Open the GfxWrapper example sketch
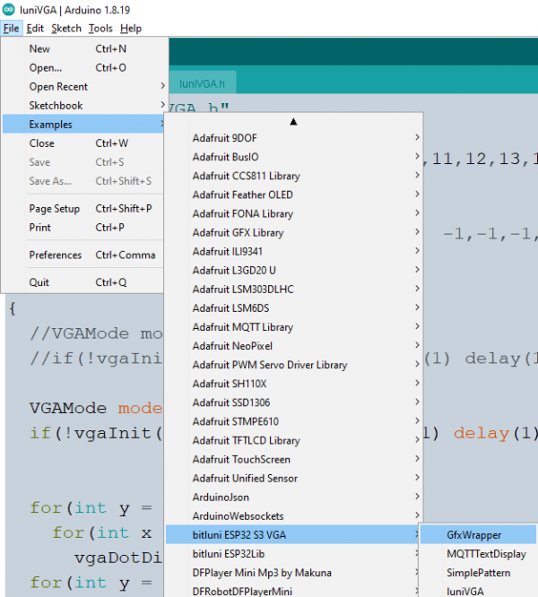The image size is (538, 597). tap(474, 535)
